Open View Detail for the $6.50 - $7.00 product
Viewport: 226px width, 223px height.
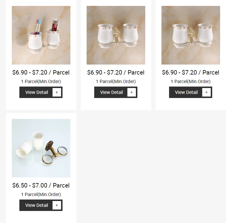click(x=37, y=205)
